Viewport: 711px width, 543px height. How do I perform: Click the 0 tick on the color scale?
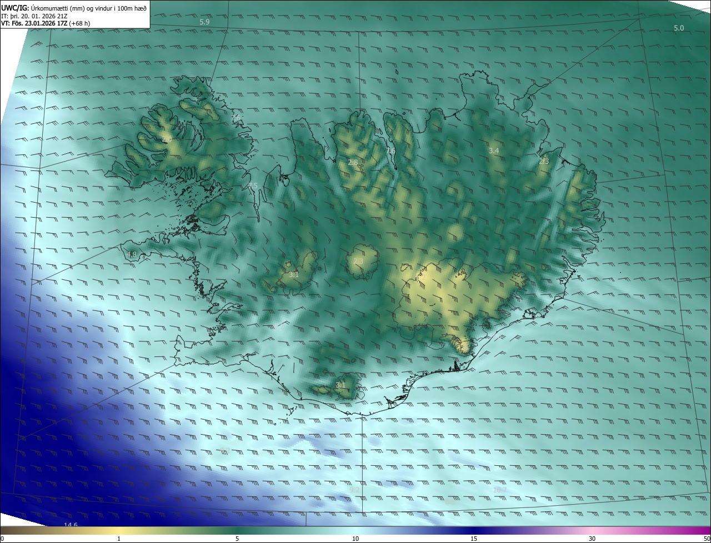point(2,539)
